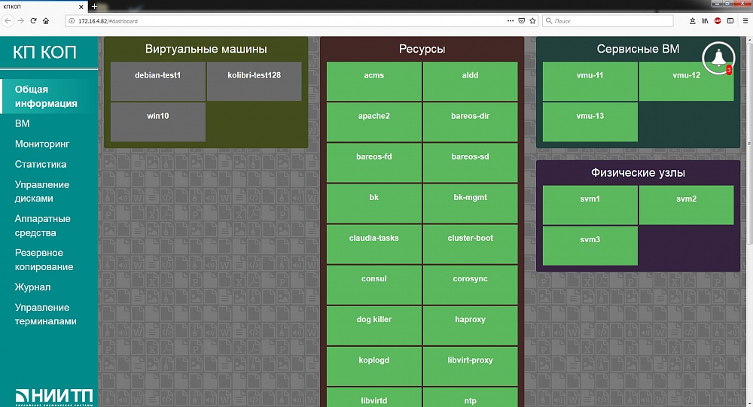Viewport: 753px width, 407px height.
Task: Open the page actions three-dots menu
Action: pos(510,20)
